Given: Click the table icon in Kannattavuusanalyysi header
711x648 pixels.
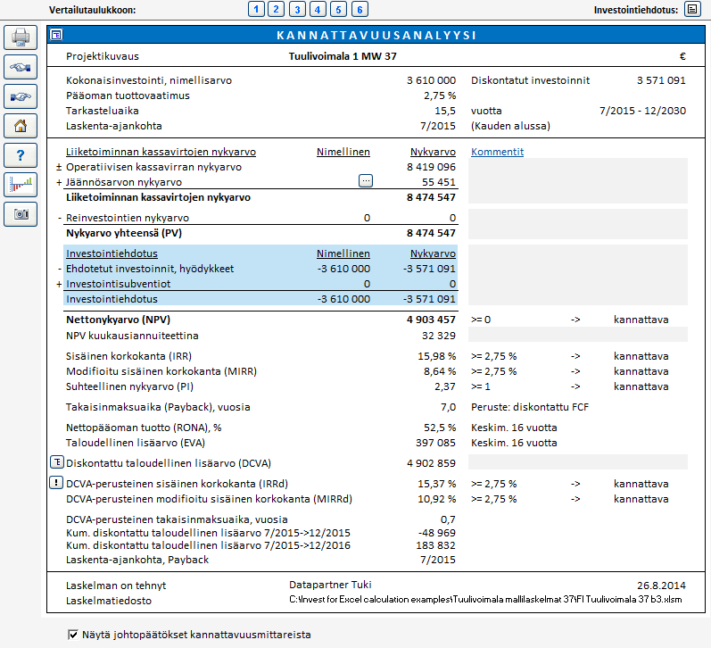Looking at the screenshot, I should (56, 35).
